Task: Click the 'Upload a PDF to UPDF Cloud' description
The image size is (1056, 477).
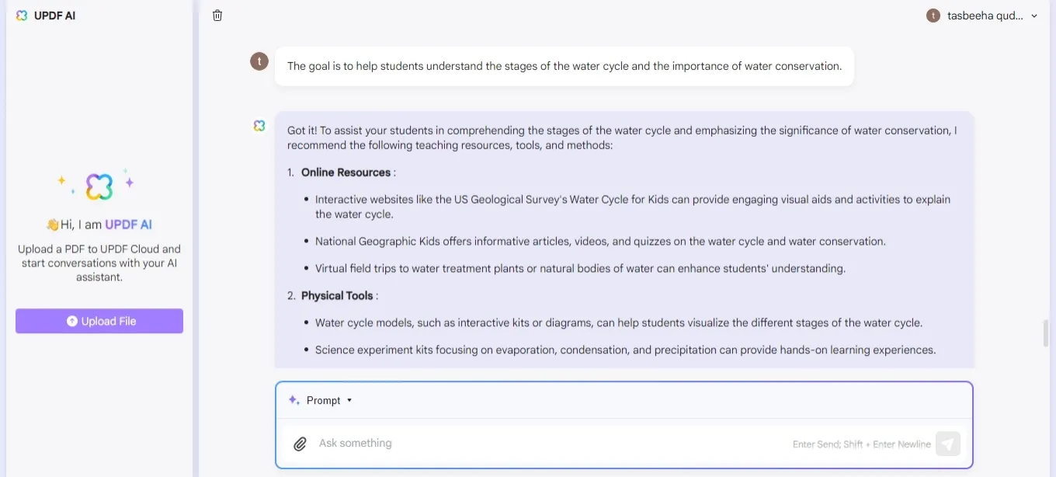Action: coord(99,263)
